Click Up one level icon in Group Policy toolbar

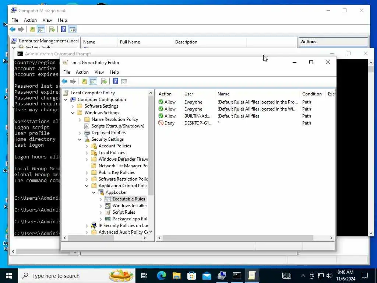pyautogui.click(x=84, y=81)
